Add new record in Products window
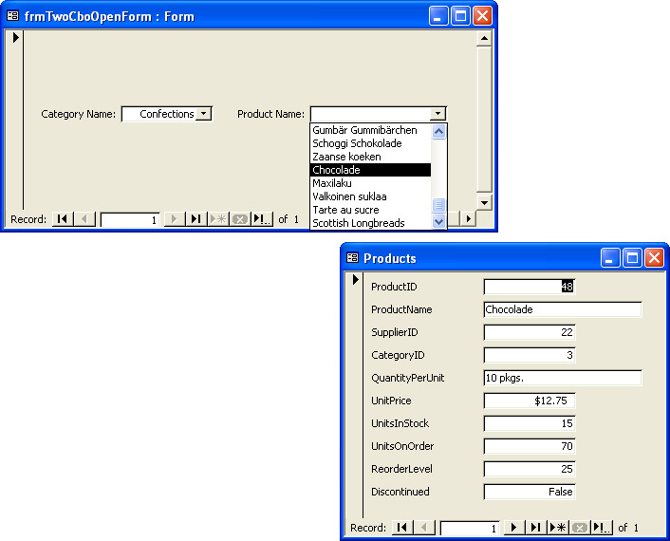The image size is (670, 541). coord(558,528)
